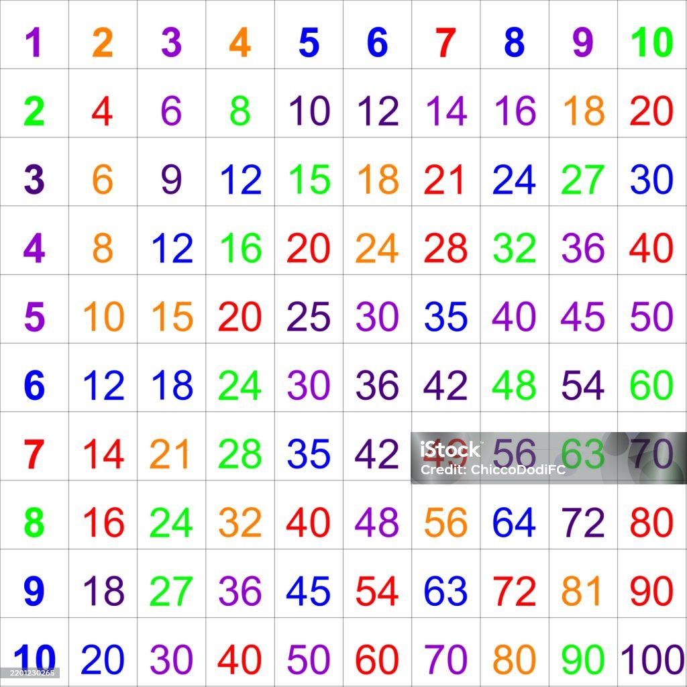The width and height of the screenshot is (687, 687).
Task: Click the purple 45 cell
Action: (583, 317)
